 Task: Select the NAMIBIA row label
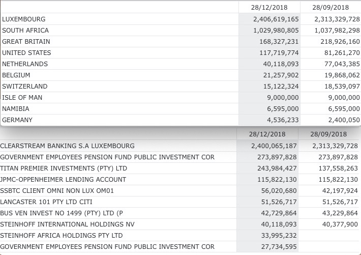[x=16, y=108]
